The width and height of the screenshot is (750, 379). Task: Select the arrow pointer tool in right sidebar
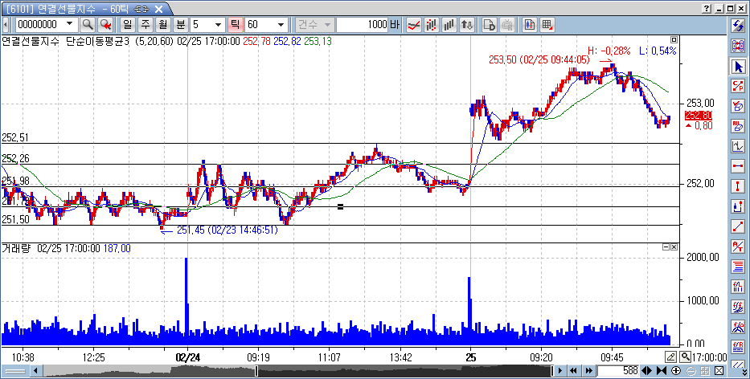738,66
